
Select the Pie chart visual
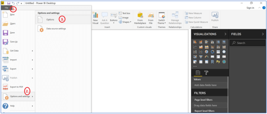(207, 52)
